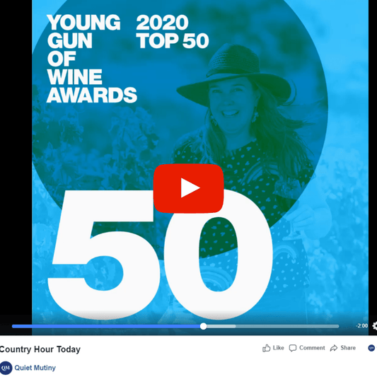Click the speech bubble Comment icon
Image resolution: width=377 pixels, height=377 pixels.
pyautogui.click(x=292, y=348)
